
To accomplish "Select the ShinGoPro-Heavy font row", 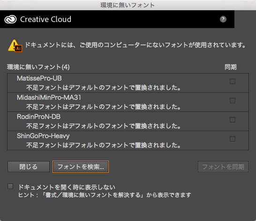I will coord(128,140).
